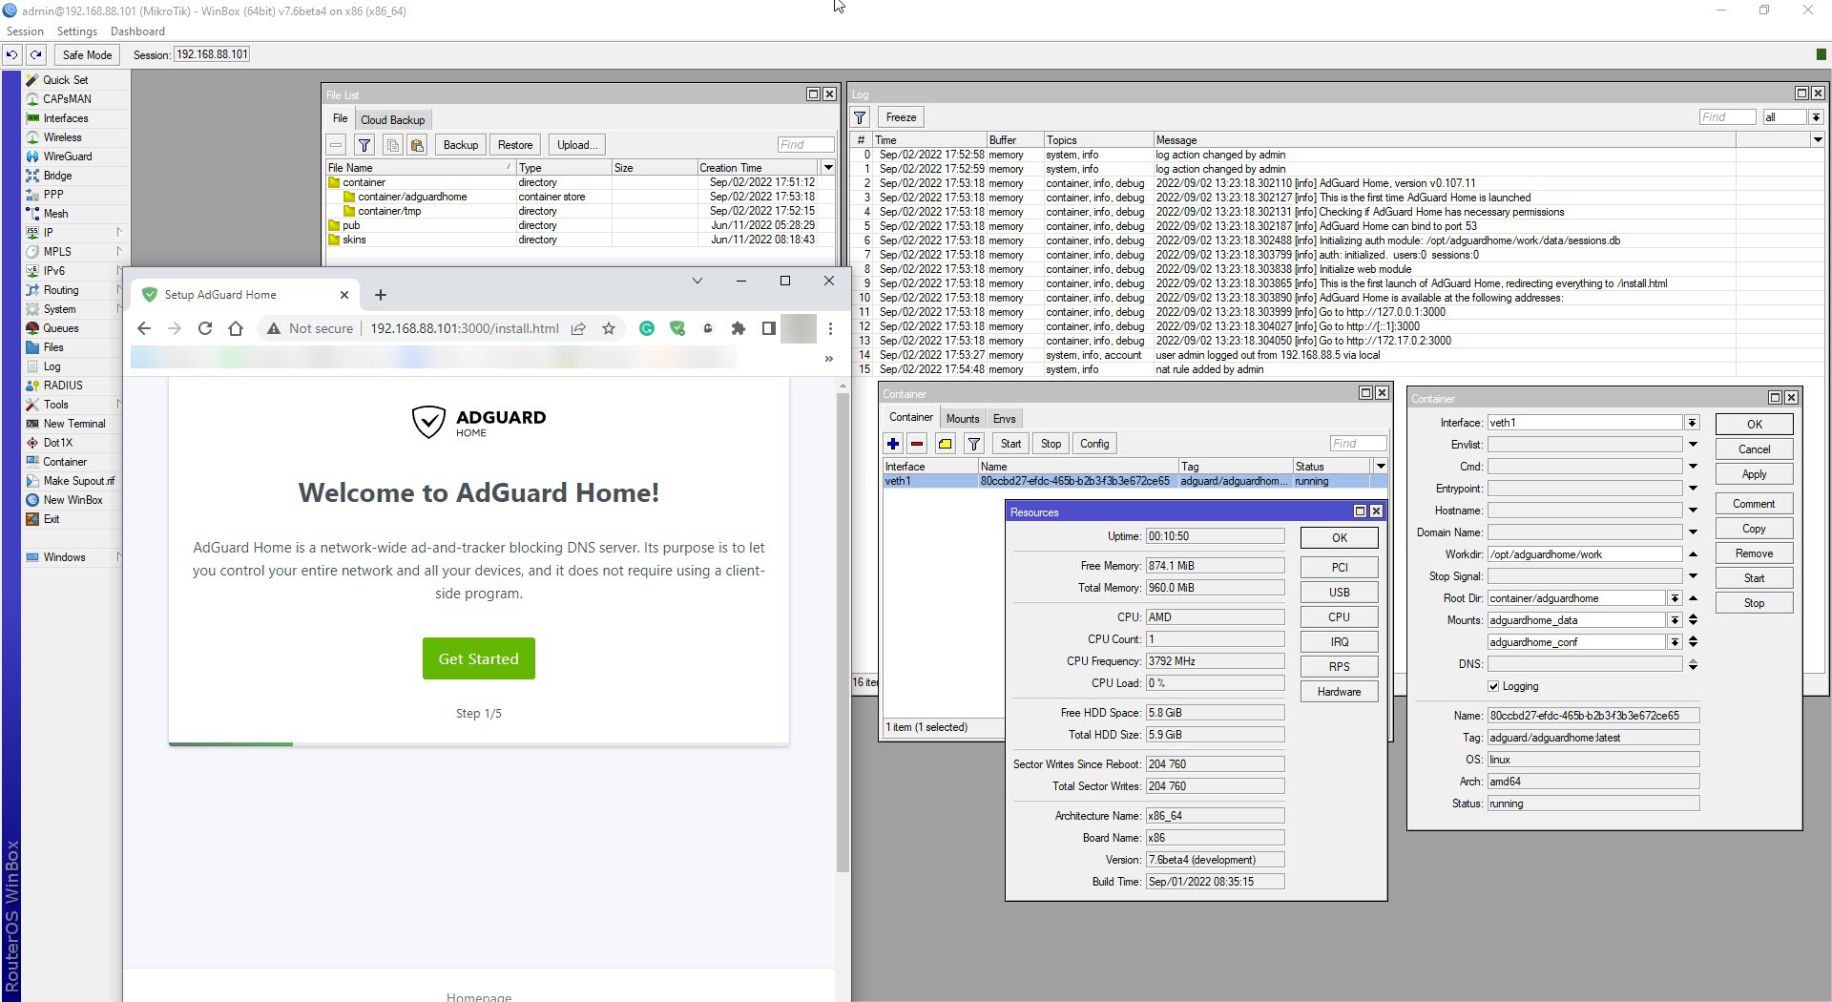Click the Workdir field in Container dialog
This screenshot has height=1002, width=1832.
click(x=1584, y=554)
